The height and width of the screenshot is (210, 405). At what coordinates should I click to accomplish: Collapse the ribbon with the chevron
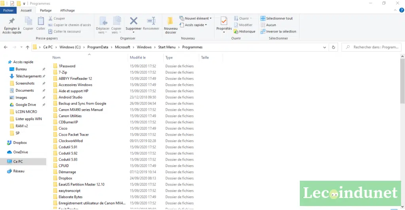(395, 10)
